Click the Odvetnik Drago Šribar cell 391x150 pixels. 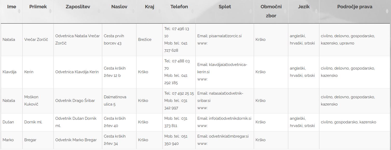pos(75,101)
